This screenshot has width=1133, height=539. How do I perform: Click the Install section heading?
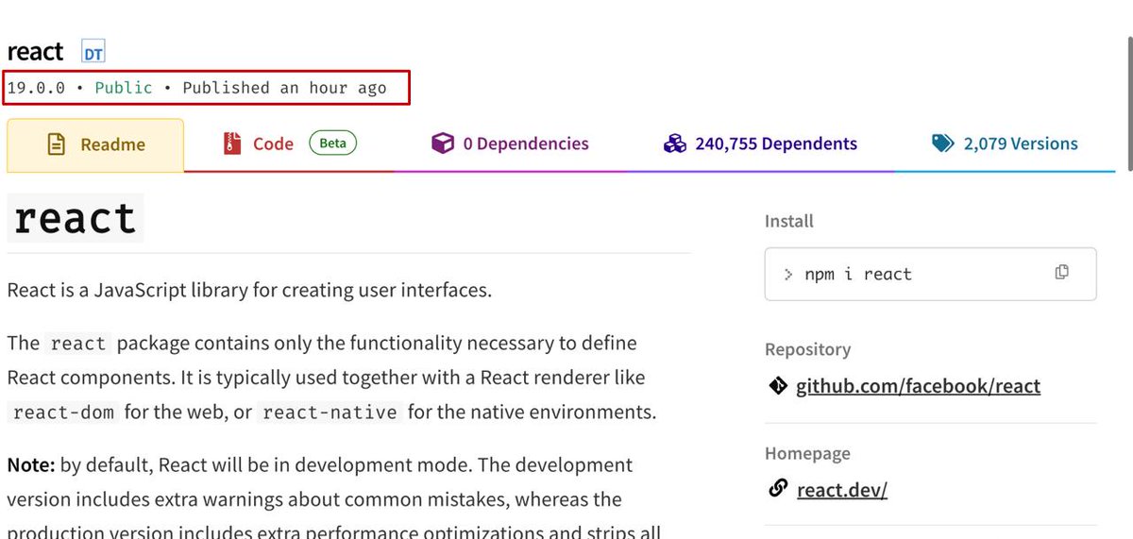coord(789,221)
